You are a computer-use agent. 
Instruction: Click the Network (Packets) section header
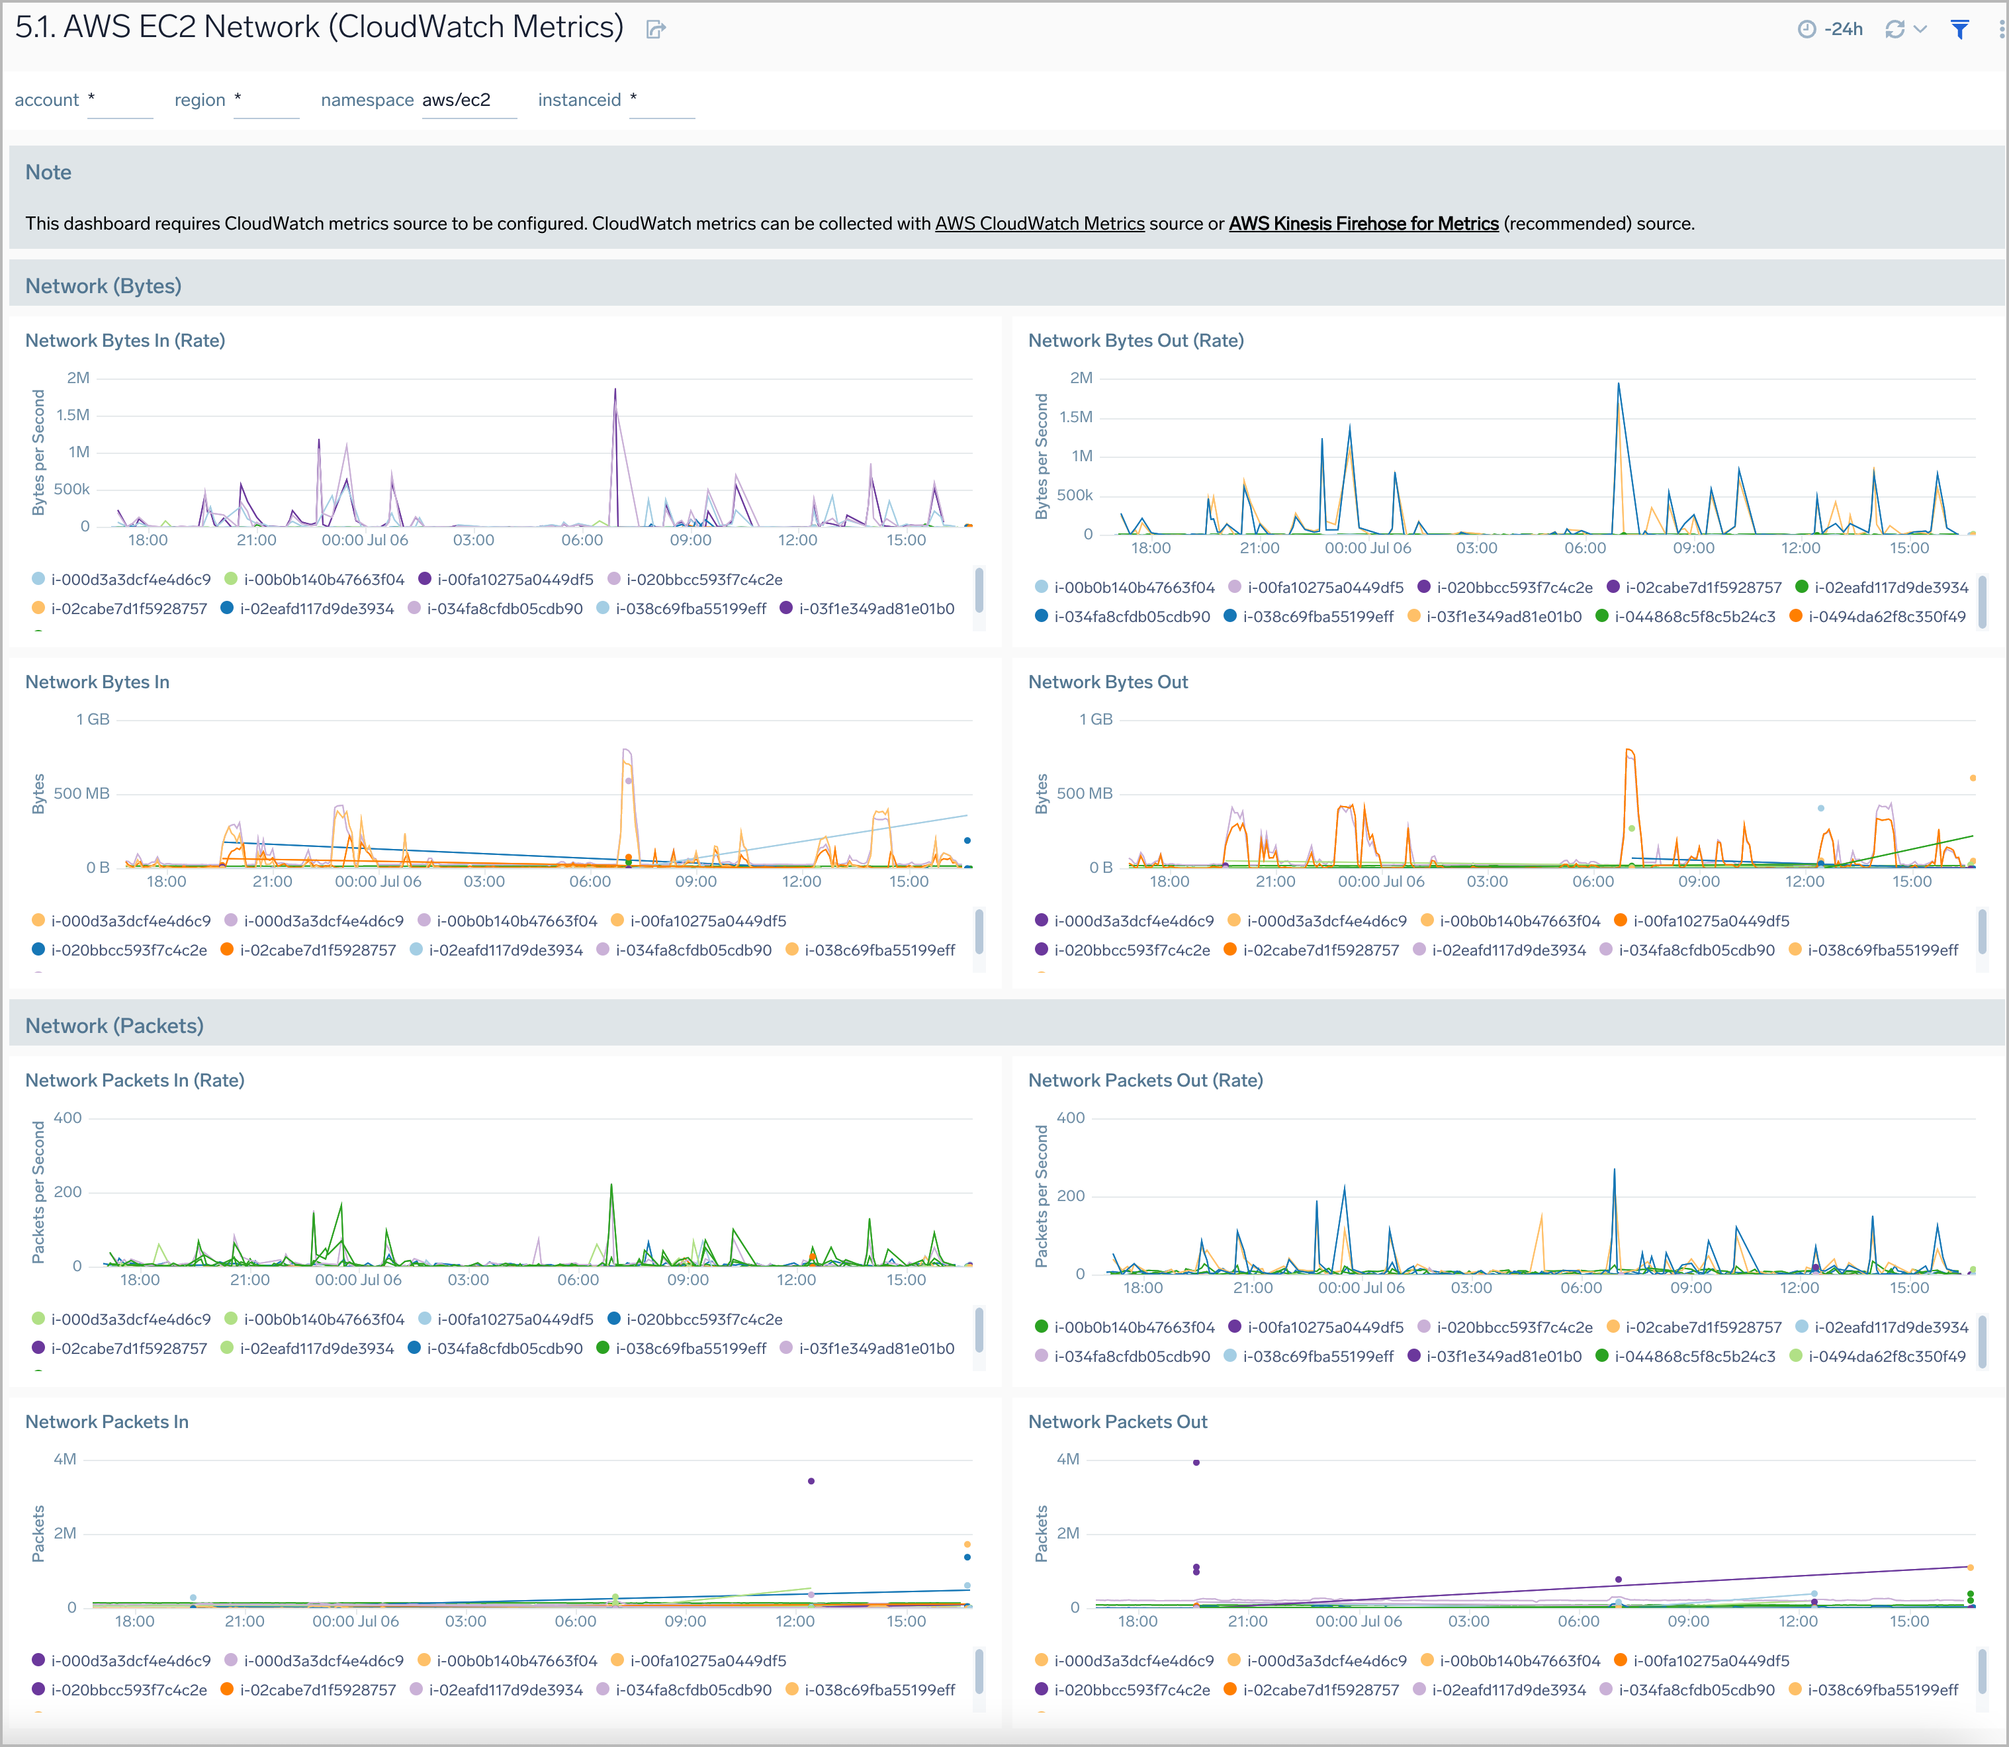tap(114, 1026)
